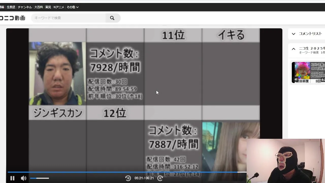325x183 pixels.
Task: Seek on the video progress bar
Action: (x=127, y=172)
